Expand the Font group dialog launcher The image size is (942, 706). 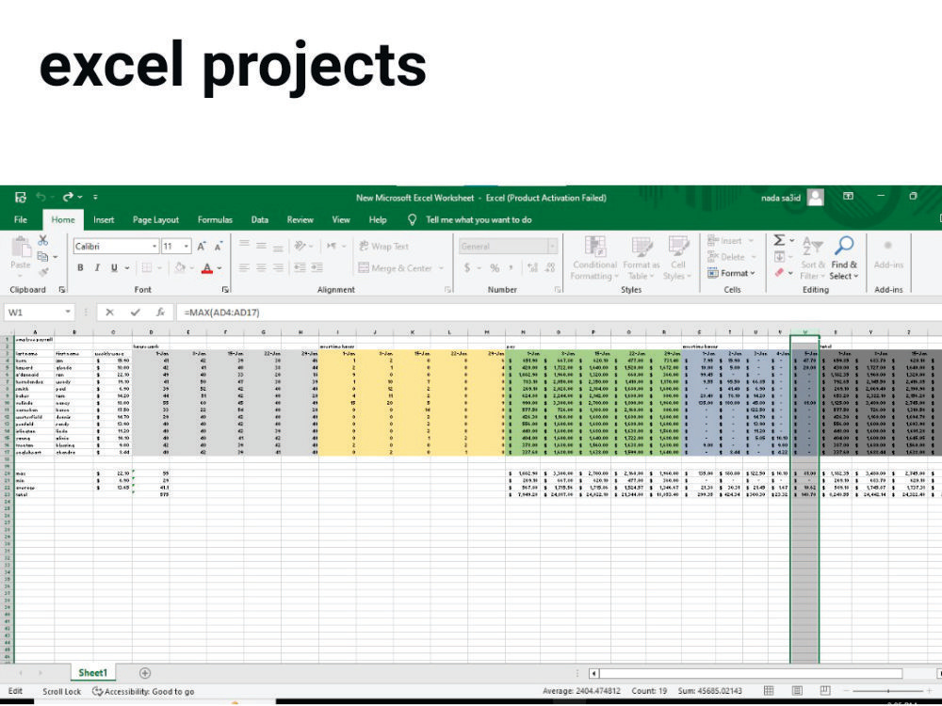click(x=226, y=289)
